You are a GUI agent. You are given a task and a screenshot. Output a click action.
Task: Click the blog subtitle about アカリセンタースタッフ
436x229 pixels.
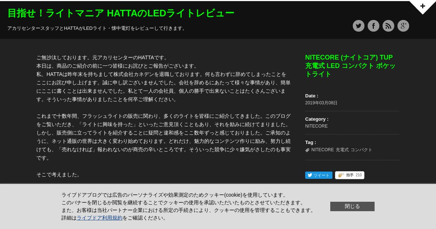[x=97, y=28]
